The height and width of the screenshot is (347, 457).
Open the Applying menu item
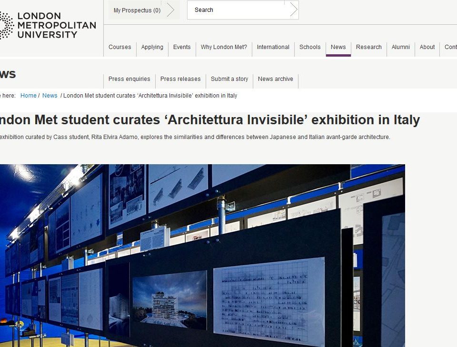152,47
